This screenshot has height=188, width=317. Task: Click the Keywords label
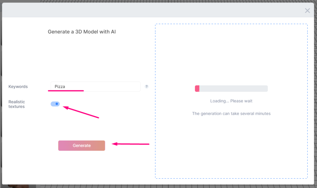click(x=18, y=87)
